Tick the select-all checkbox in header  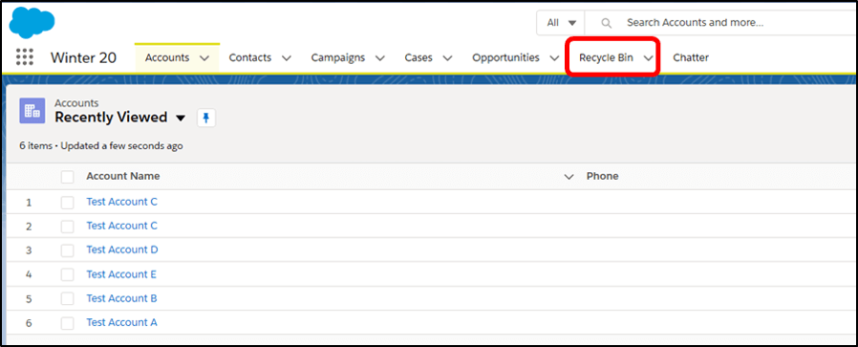pos(67,177)
